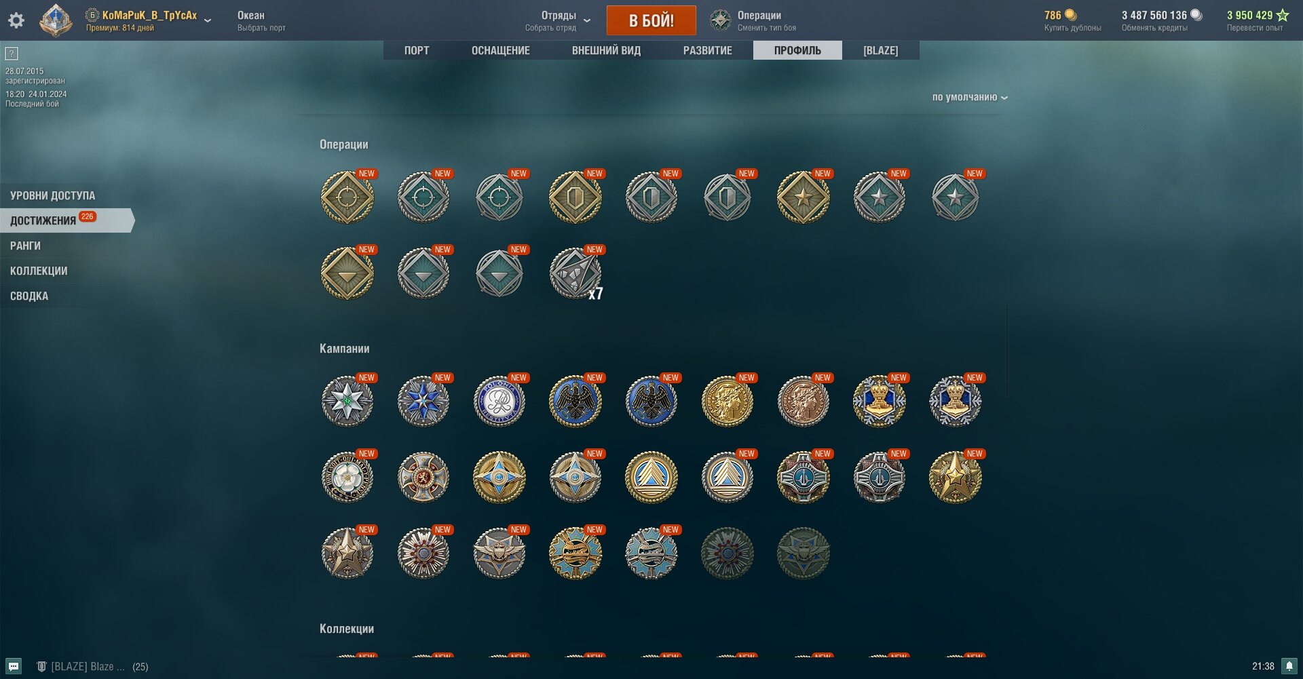Viewport: 1303px width, 679px height.
Task: Select the silver aircraft achievement marked x7
Action: click(575, 273)
